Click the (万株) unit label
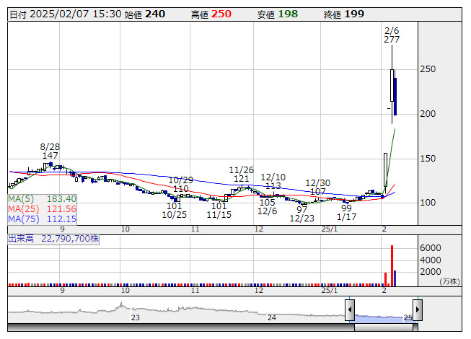The height and width of the screenshot is (339, 471). [x=449, y=281]
